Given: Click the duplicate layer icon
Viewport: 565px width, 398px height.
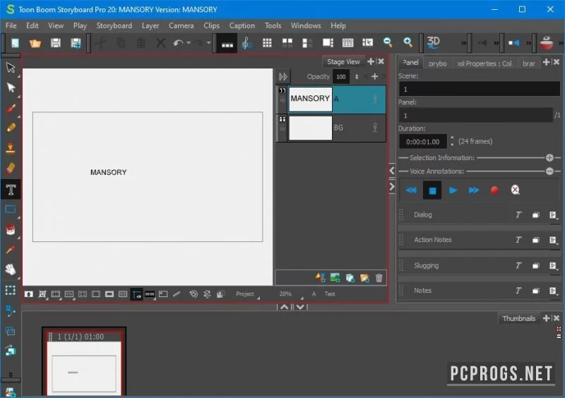Looking at the screenshot, I should pyautogui.click(x=350, y=278).
